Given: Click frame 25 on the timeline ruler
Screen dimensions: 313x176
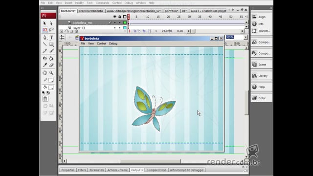Looking at the screenshot, I should click(x=179, y=17).
